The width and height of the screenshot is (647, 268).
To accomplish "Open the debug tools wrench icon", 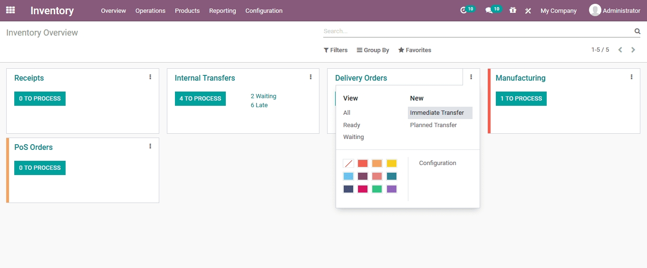I will pyautogui.click(x=528, y=10).
